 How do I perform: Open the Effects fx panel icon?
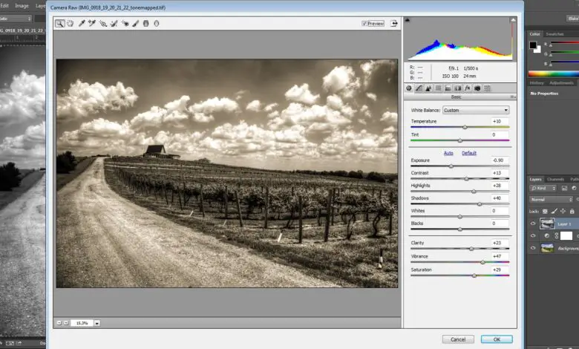(467, 88)
